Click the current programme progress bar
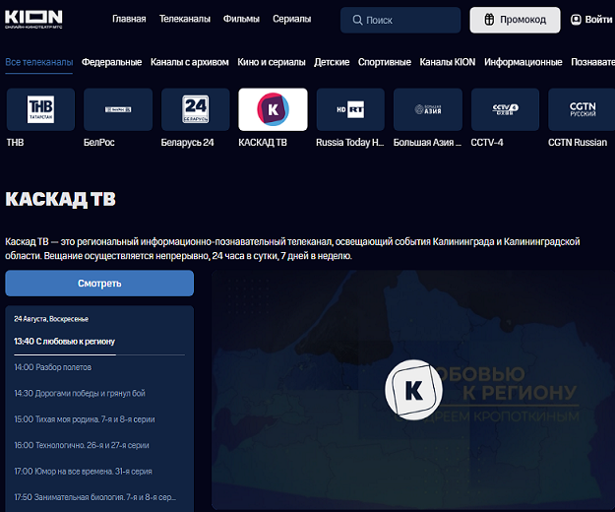 point(99,354)
